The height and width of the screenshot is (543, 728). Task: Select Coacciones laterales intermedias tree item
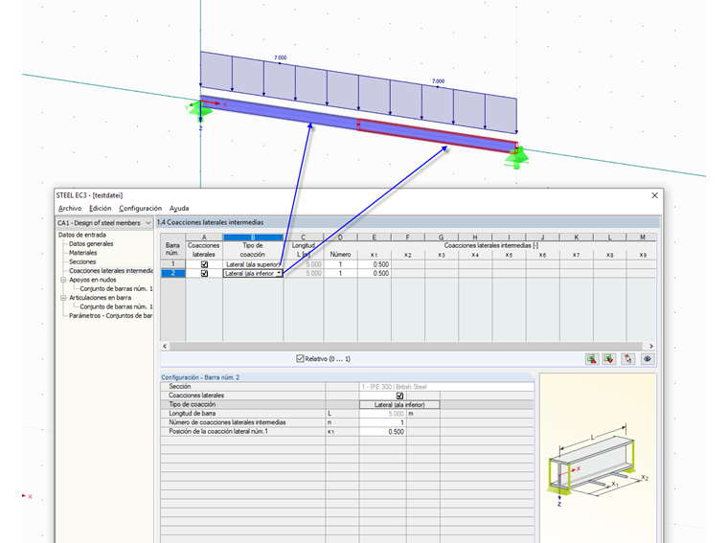click(x=111, y=271)
